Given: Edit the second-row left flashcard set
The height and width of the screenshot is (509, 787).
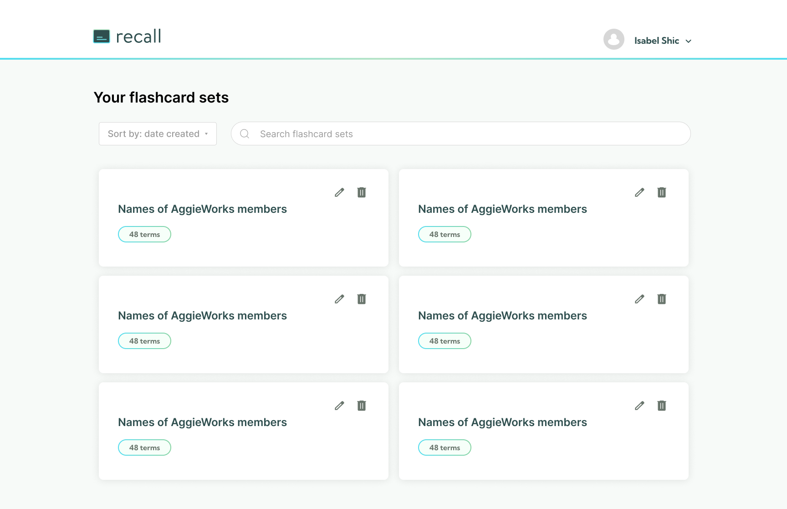Looking at the screenshot, I should (x=339, y=299).
